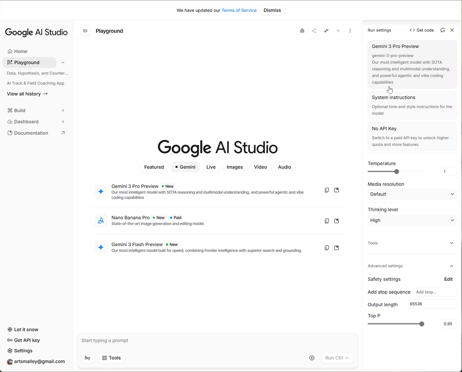Copy Gemini 3 Pro Preview model name
Viewport: 462px width, 372px height.
(x=327, y=190)
